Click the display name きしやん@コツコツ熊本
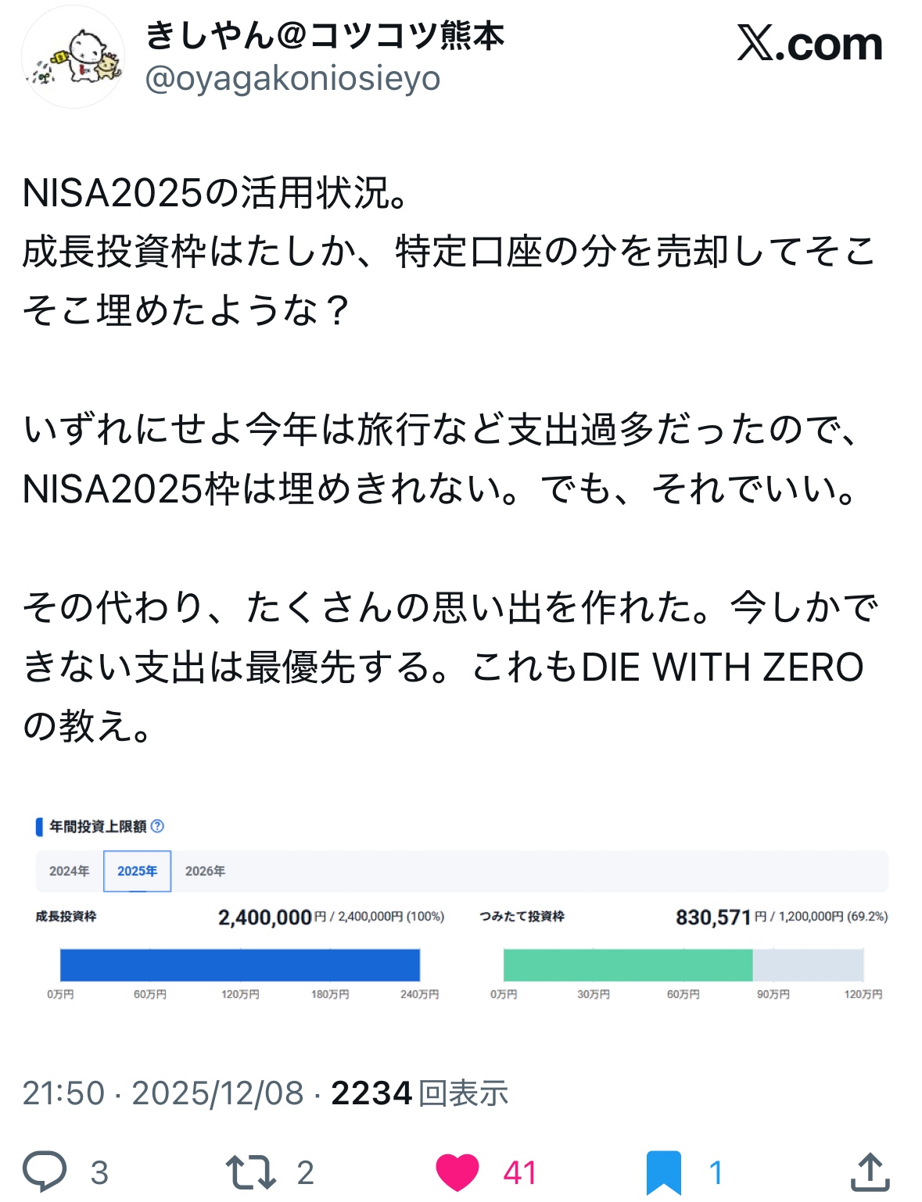This screenshot has width=922, height=1202. 325,35
